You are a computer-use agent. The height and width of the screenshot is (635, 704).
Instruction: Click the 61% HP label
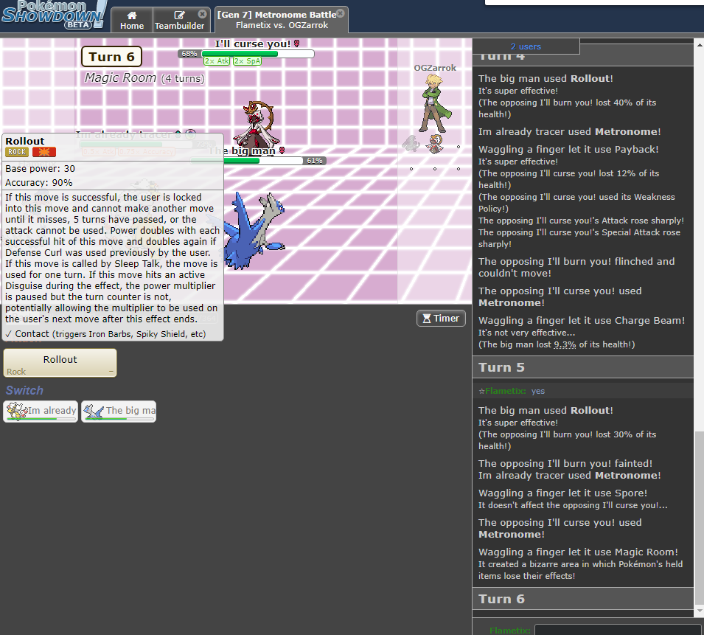[315, 161]
